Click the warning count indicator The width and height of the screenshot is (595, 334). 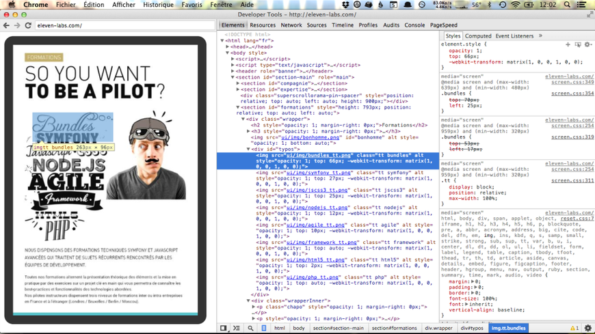[x=574, y=328]
